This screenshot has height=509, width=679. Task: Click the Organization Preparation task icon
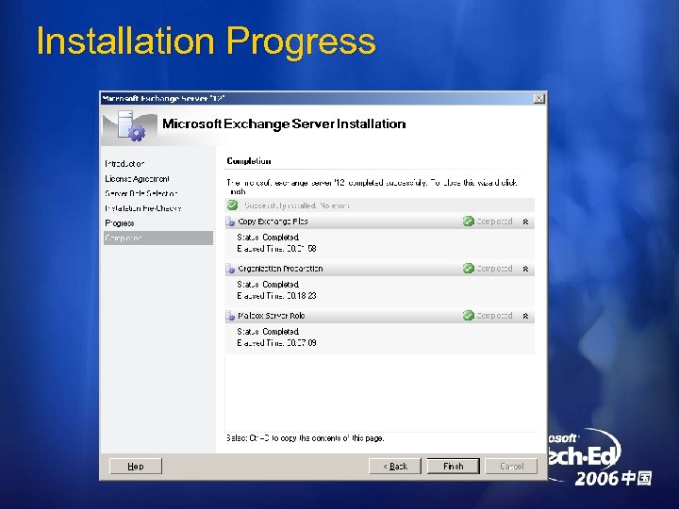tap(230, 269)
